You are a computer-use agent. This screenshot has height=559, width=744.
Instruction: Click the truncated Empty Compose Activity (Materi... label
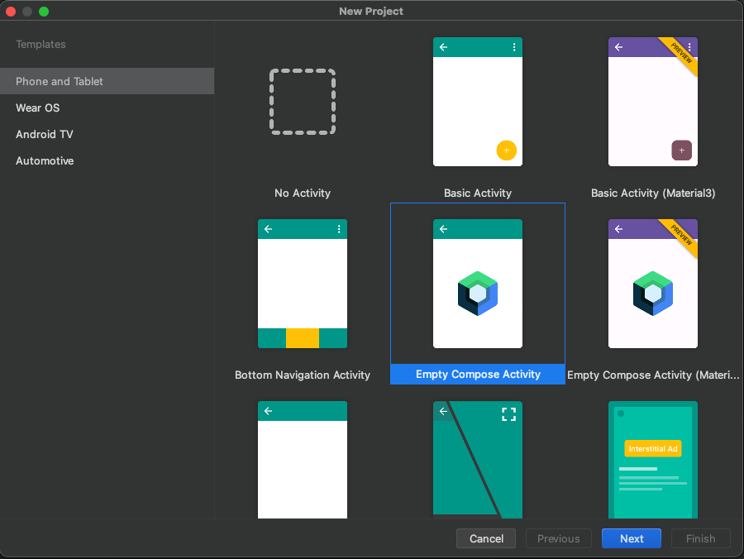pos(653,375)
